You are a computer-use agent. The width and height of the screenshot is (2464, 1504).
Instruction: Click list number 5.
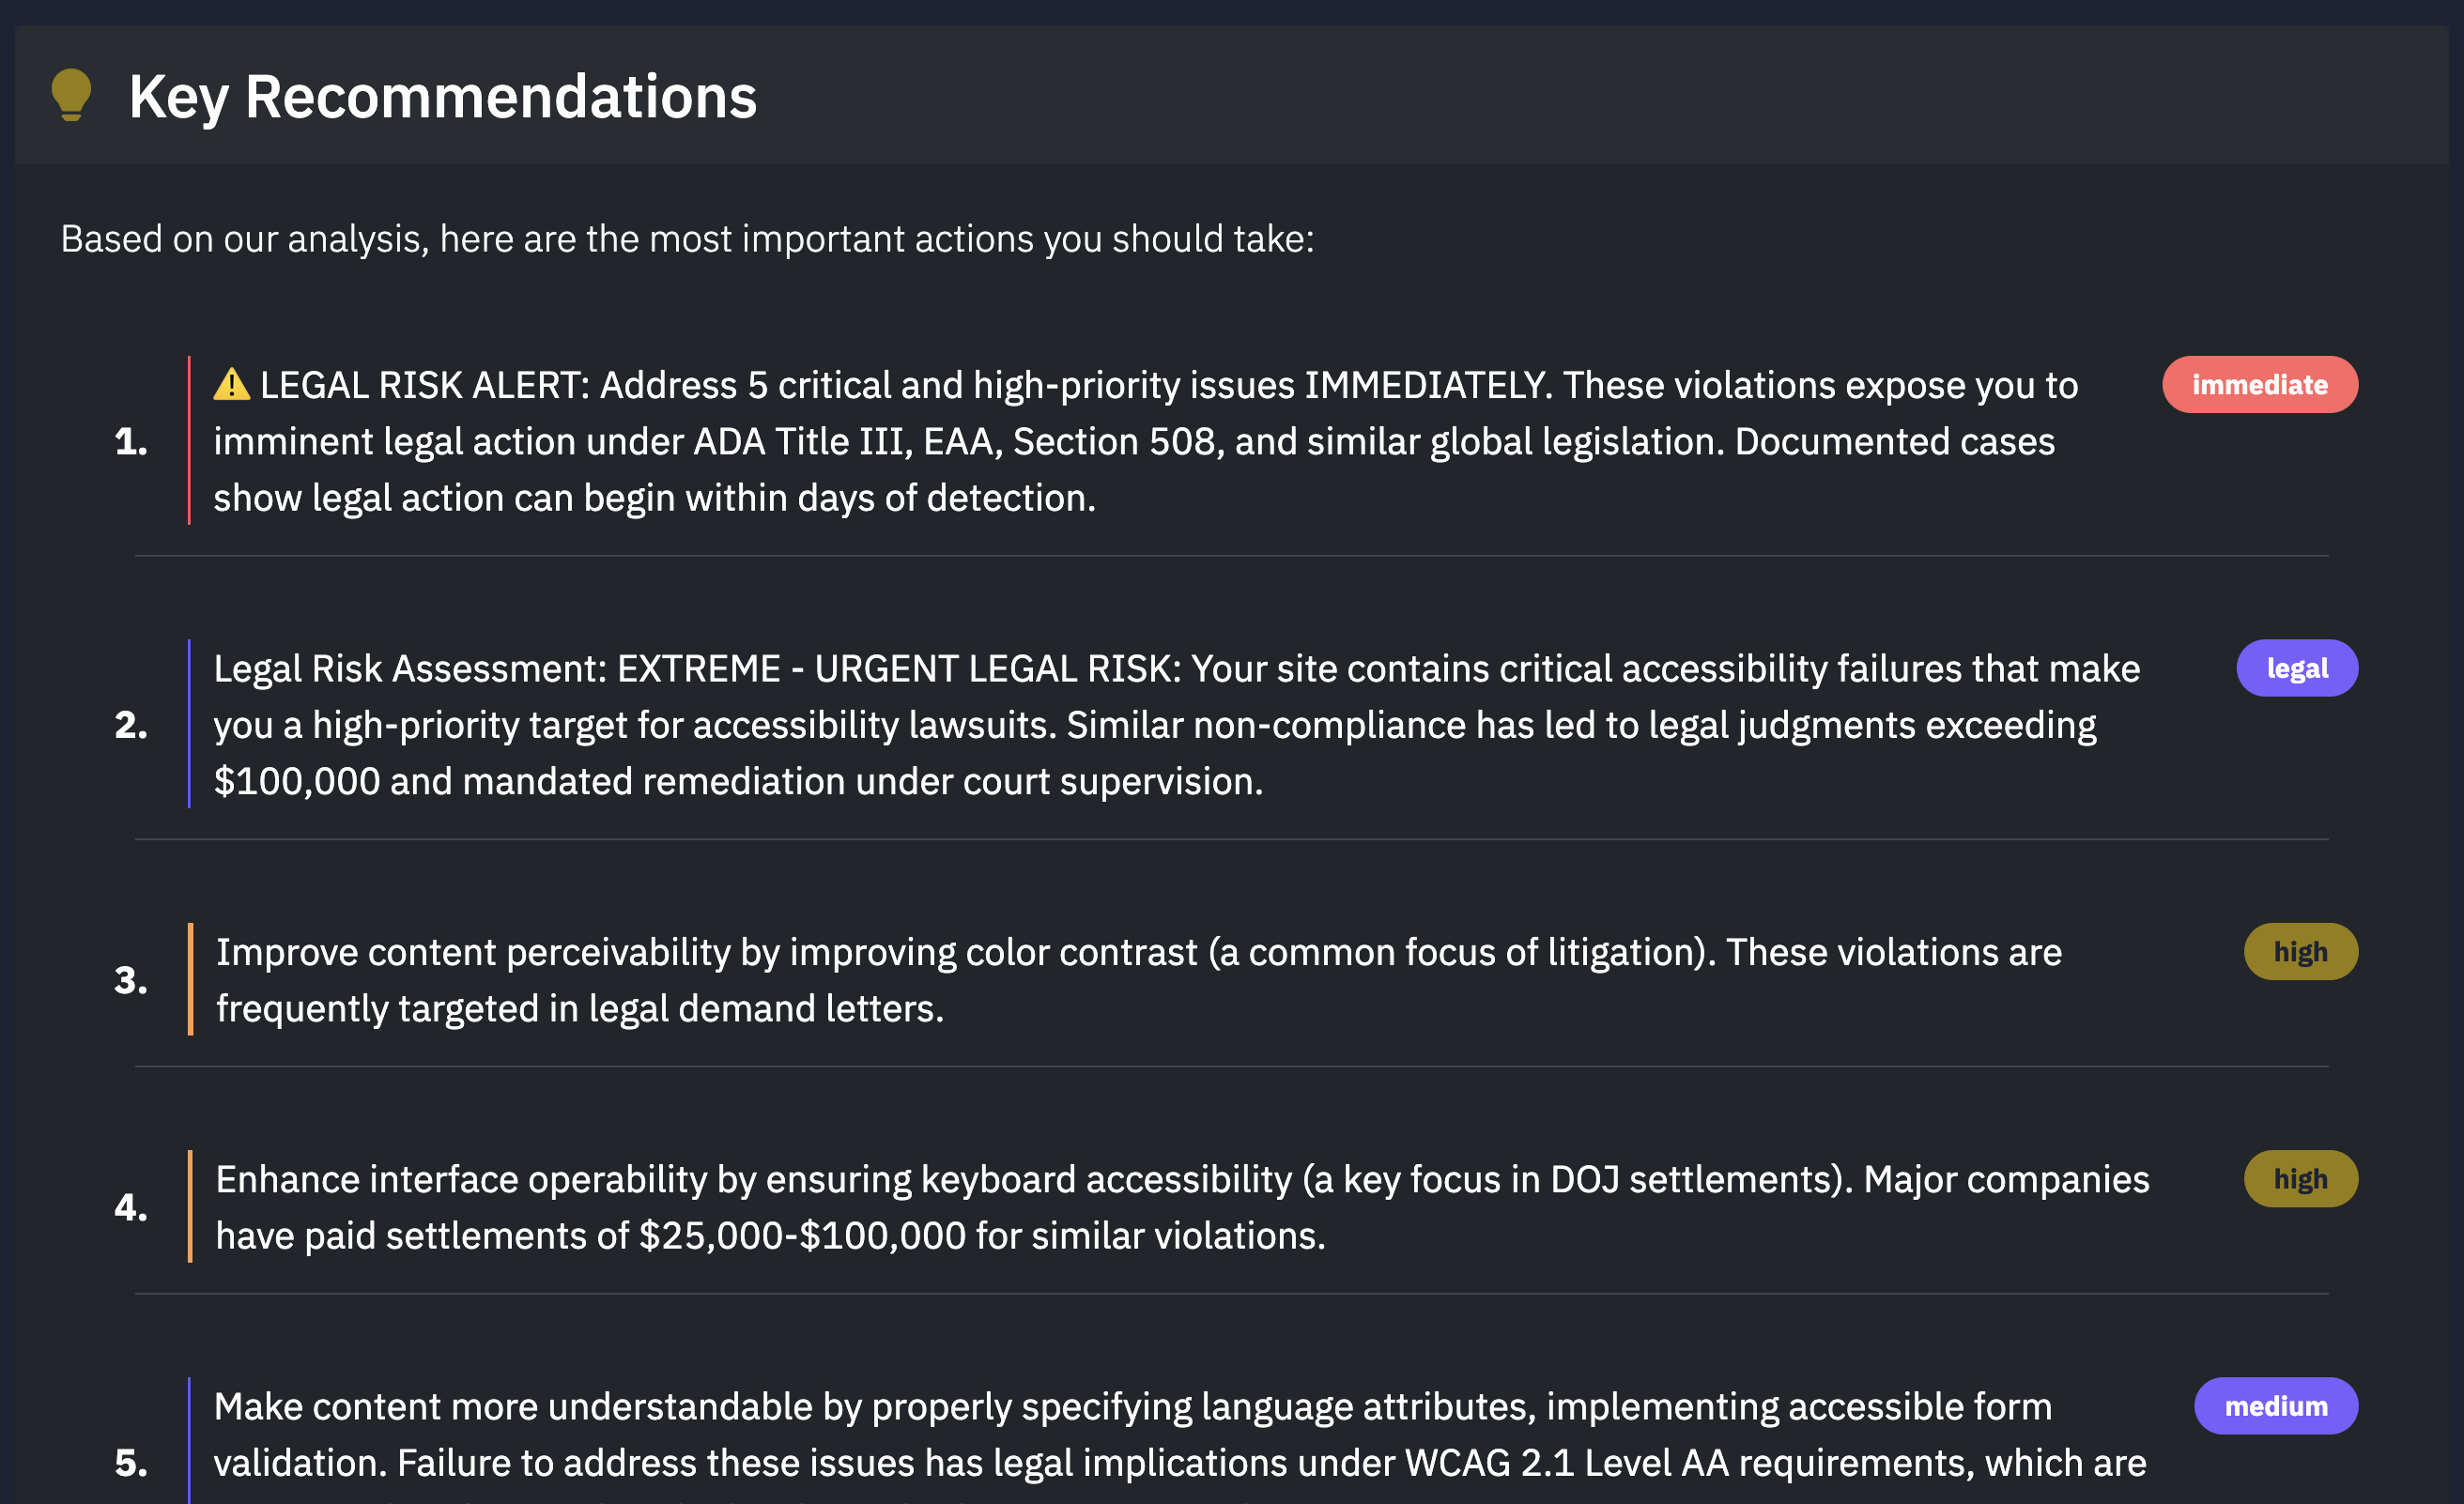pyautogui.click(x=131, y=1463)
